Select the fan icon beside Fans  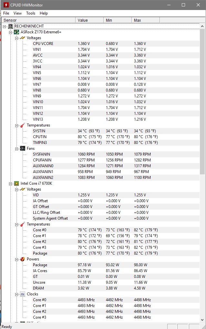pyautogui.click(x=22, y=148)
